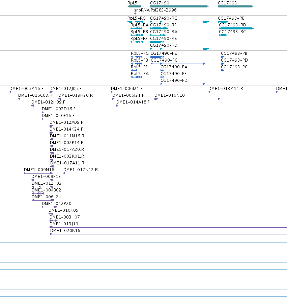Choose protein CG17490-PA
287x298 pixels.
pyautogui.click(x=174, y=67)
